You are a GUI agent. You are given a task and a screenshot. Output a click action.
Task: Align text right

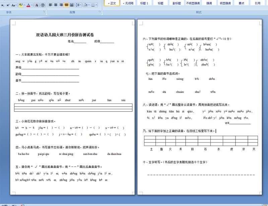pyautogui.click(x=61, y=5)
